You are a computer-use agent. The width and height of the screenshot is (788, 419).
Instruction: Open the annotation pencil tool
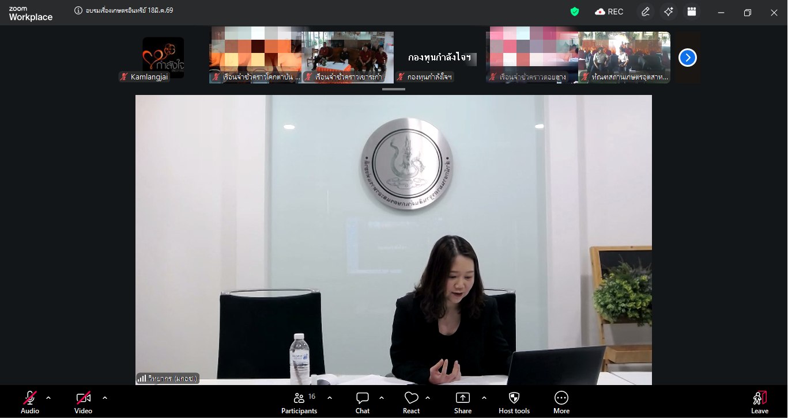coord(645,12)
